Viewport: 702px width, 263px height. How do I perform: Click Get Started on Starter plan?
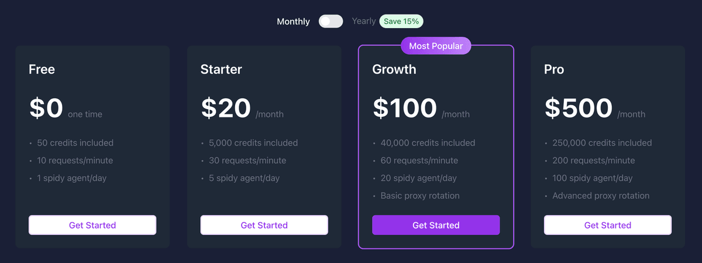(264, 225)
